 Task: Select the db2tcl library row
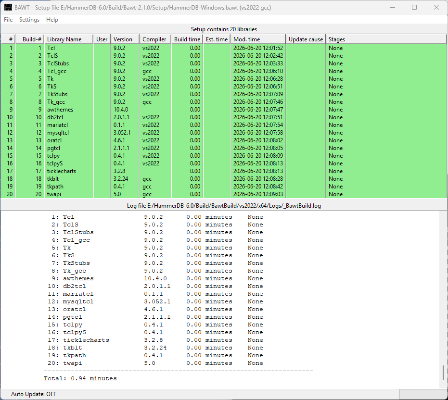pyautogui.click(x=224, y=117)
